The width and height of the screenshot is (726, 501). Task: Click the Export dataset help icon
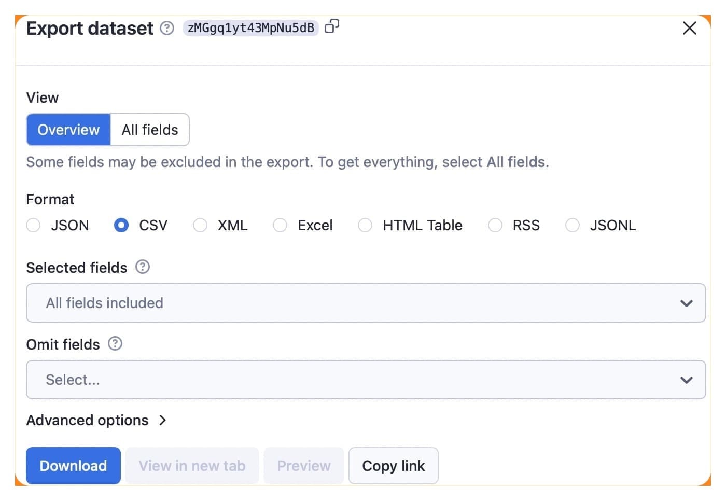[x=167, y=29]
